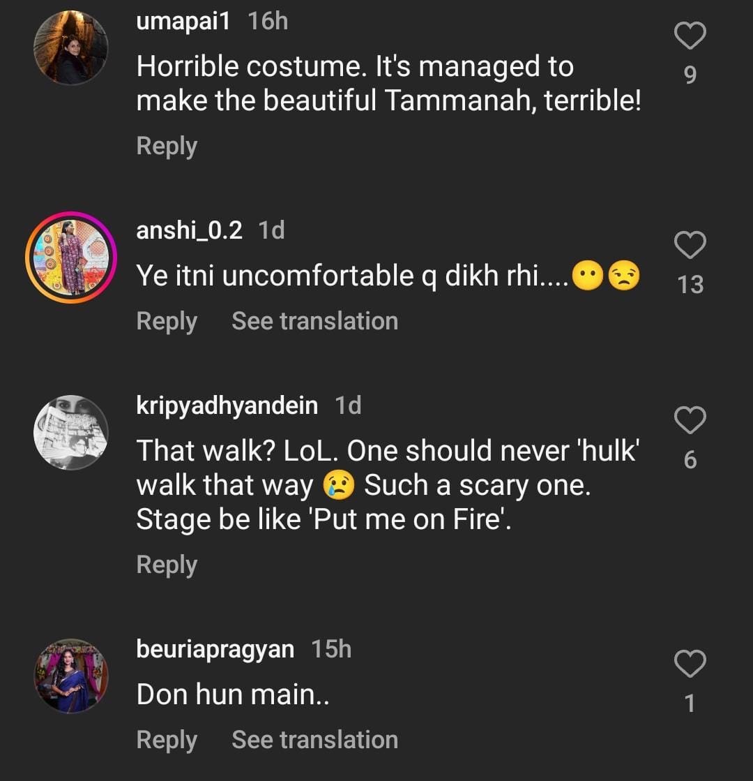Viewport: 753px width, 781px height.
Task: Open the umapai1 username link
Action: point(183,22)
